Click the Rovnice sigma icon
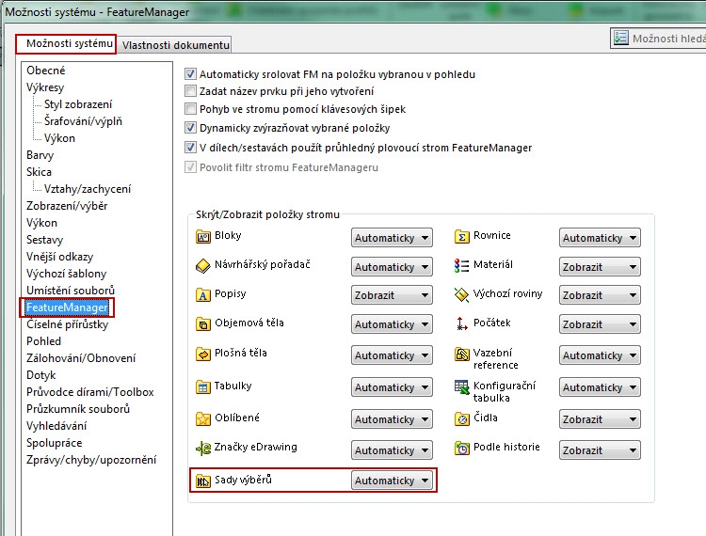706x536 pixels. tap(462, 237)
